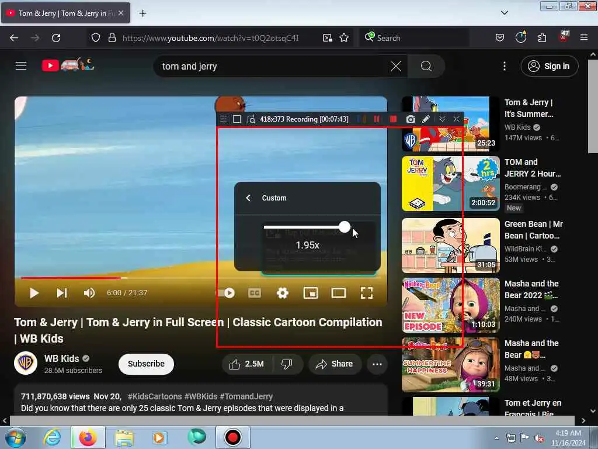This screenshot has height=449, width=598.
Task: Open recorder toolbar menu icon
Action: tap(224, 119)
